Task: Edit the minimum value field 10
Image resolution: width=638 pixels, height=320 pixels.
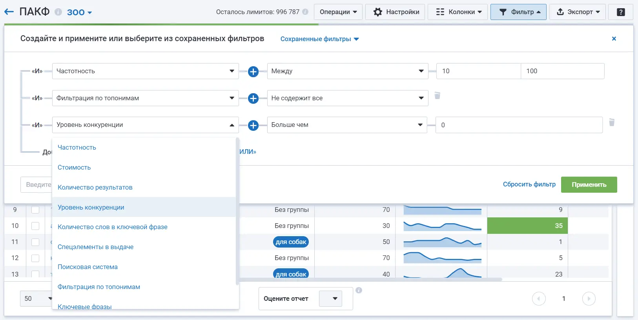Action: 479,71
